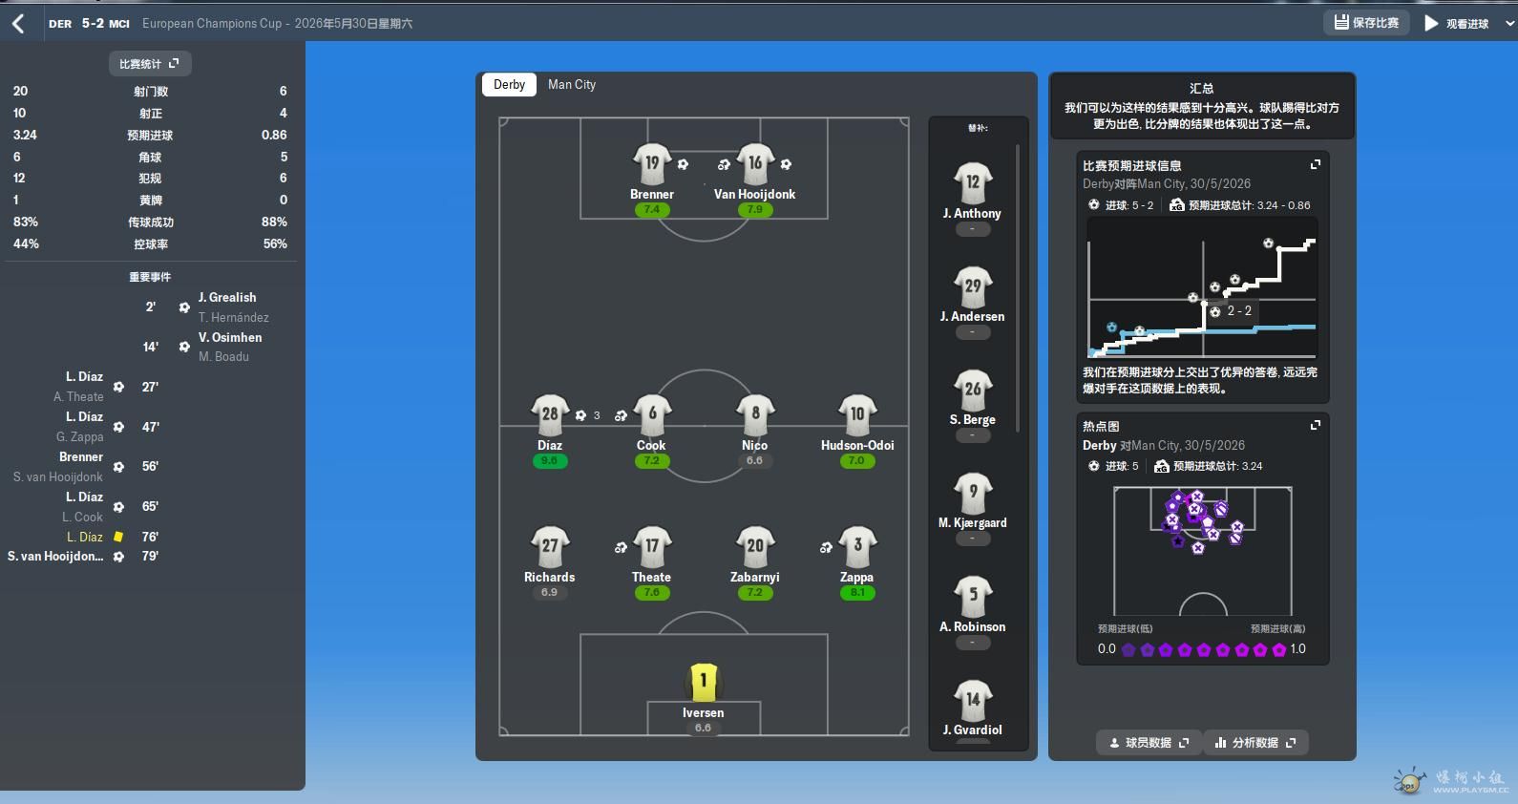Select Zappa's number 3 shirt
This screenshot has width=1518, height=804.
(857, 546)
